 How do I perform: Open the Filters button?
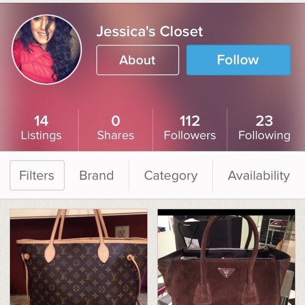click(37, 175)
